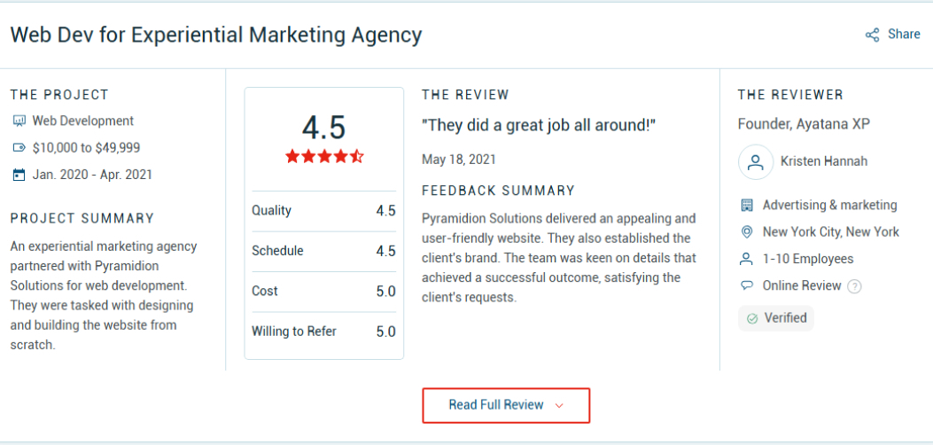Click the Online Review help question mark

(854, 286)
